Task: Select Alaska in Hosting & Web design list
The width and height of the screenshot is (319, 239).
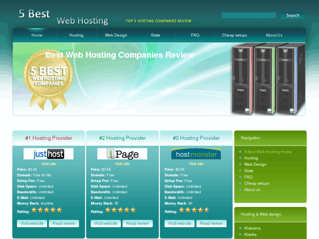Action: tap(250, 234)
